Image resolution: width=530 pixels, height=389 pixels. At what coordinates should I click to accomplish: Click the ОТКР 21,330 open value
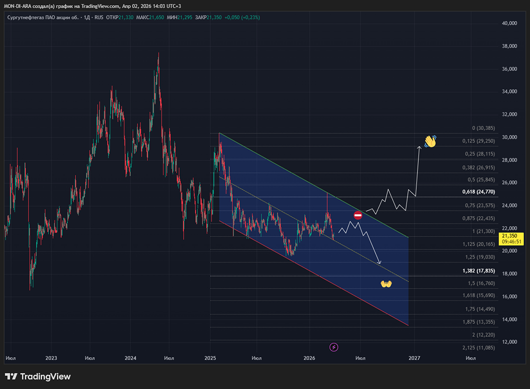(x=120, y=17)
